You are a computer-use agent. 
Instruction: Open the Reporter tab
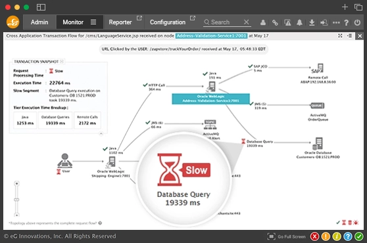[120, 22]
